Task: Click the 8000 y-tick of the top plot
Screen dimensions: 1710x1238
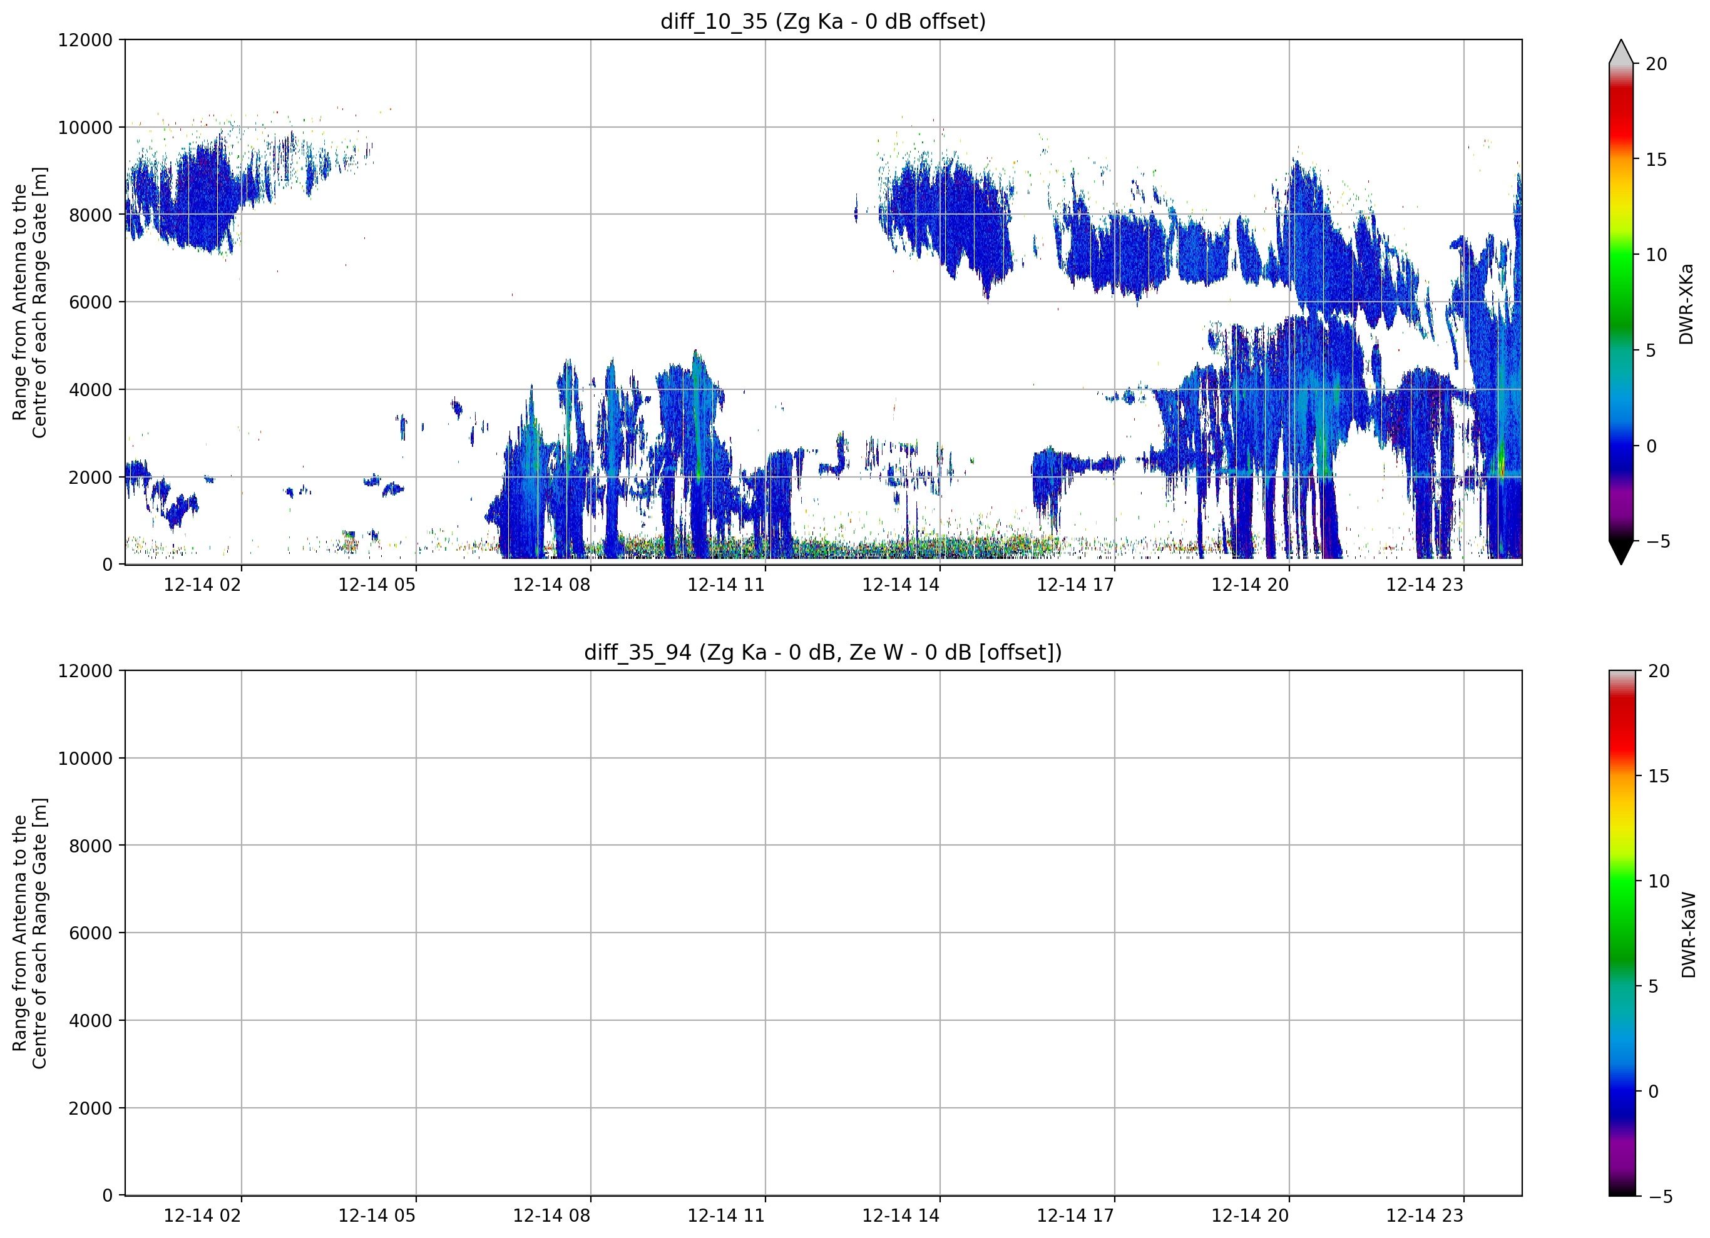Action: tap(91, 215)
